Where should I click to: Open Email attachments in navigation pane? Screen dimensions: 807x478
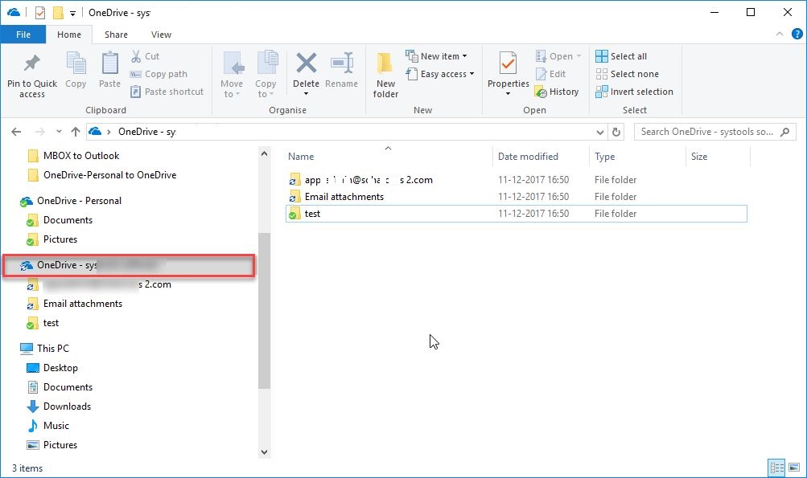[x=82, y=304]
